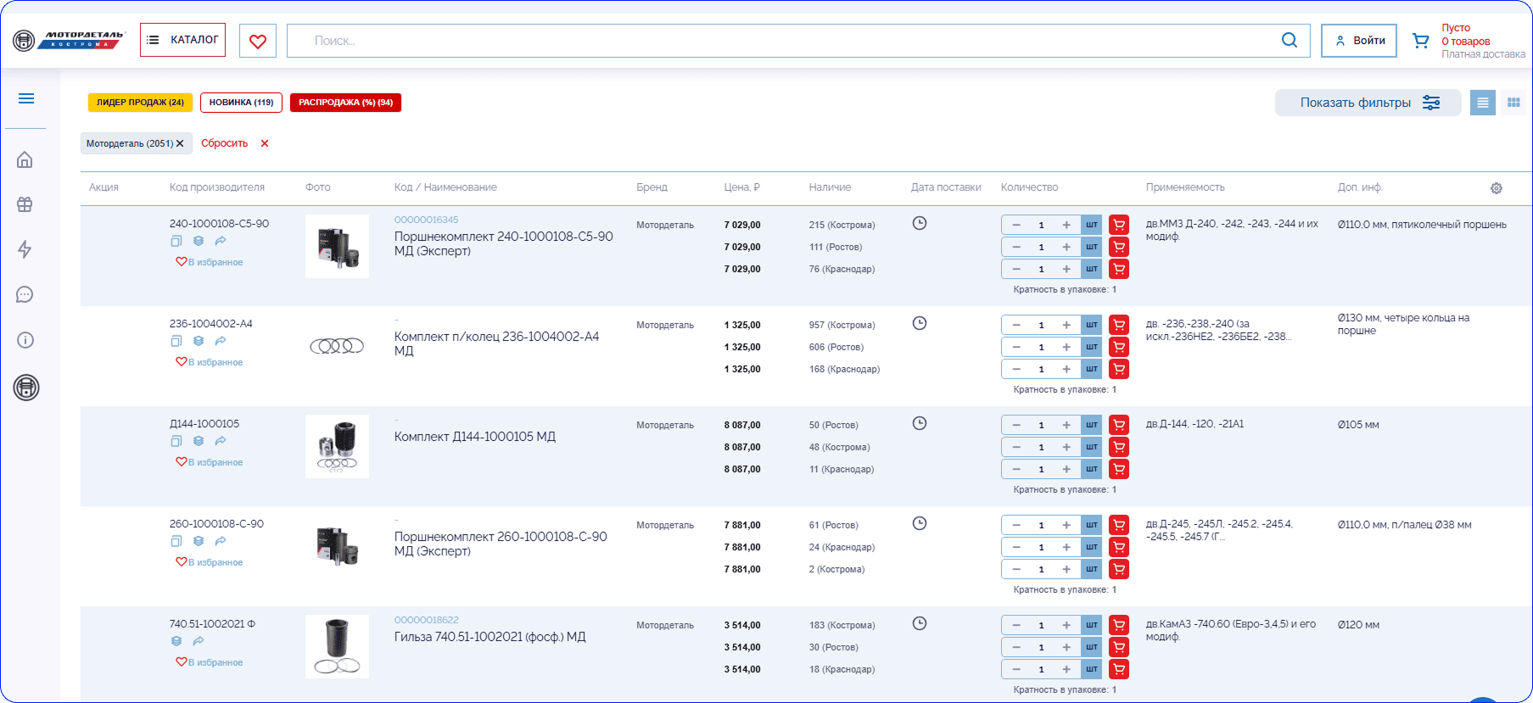The width and height of the screenshot is (1533, 703).
Task: Open home icon in left sidebar
Action: (x=25, y=159)
